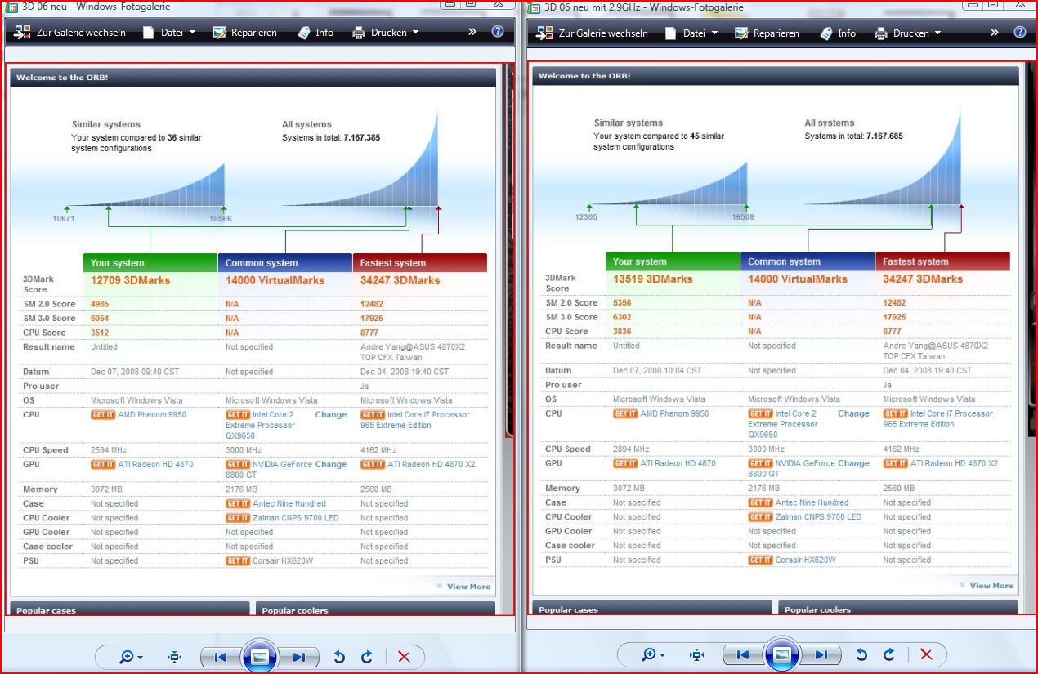Rotate counterclockwise in left 3D 06 neu window
Screen dimensions: 1038x674
[x=339, y=656]
